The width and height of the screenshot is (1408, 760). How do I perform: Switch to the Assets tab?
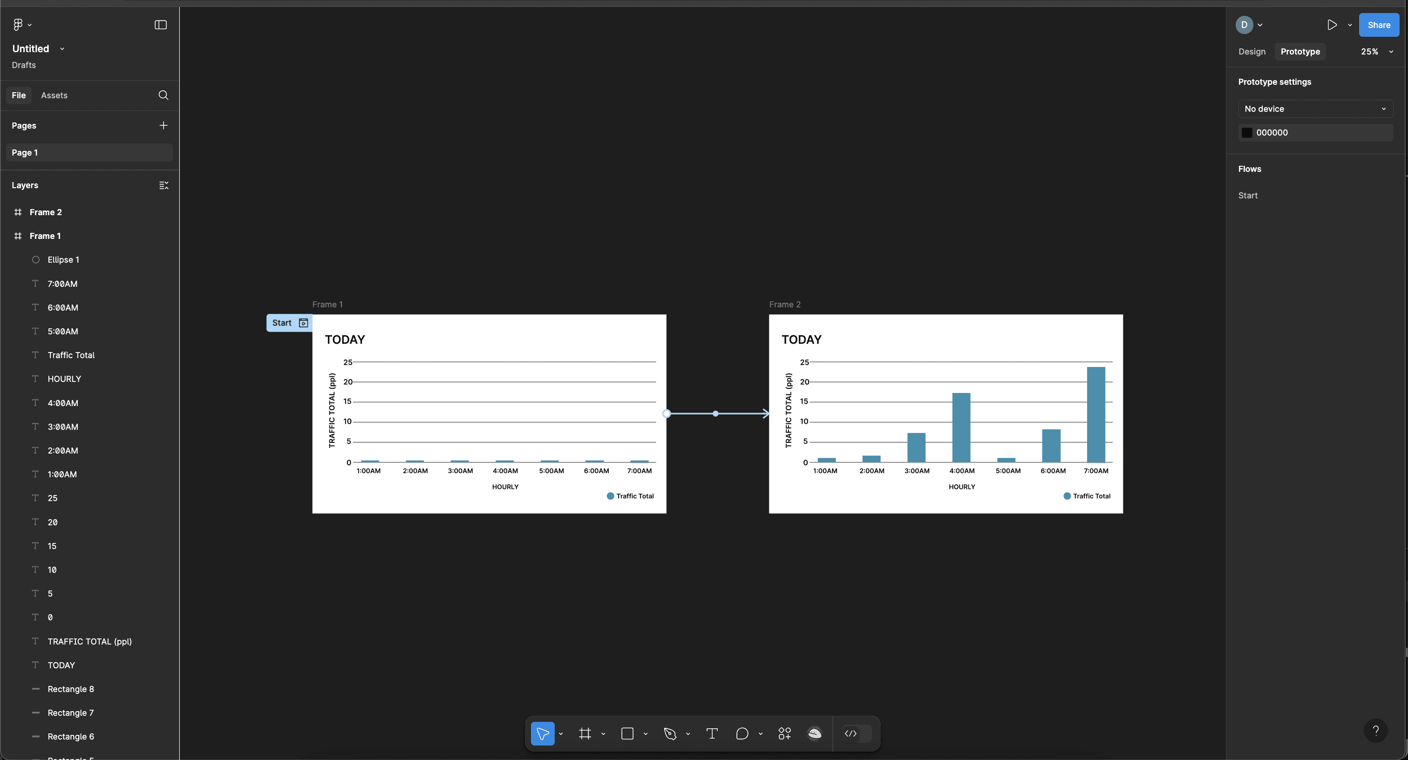point(54,95)
